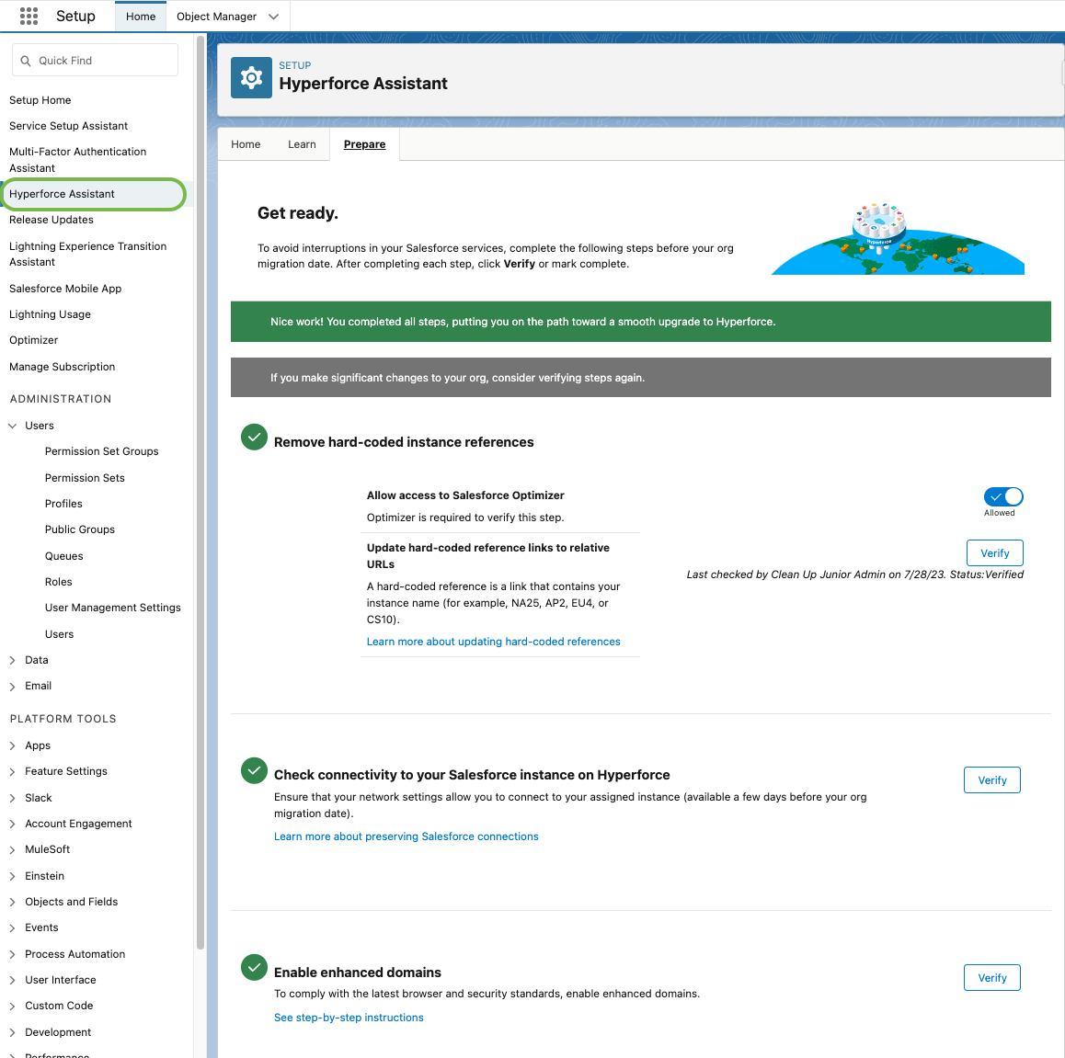Open Setup Home in the sidebar

point(40,100)
